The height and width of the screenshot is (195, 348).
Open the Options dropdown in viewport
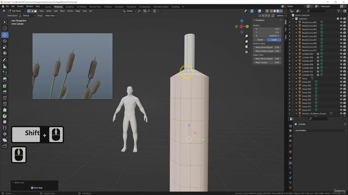click(x=281, y=16)
